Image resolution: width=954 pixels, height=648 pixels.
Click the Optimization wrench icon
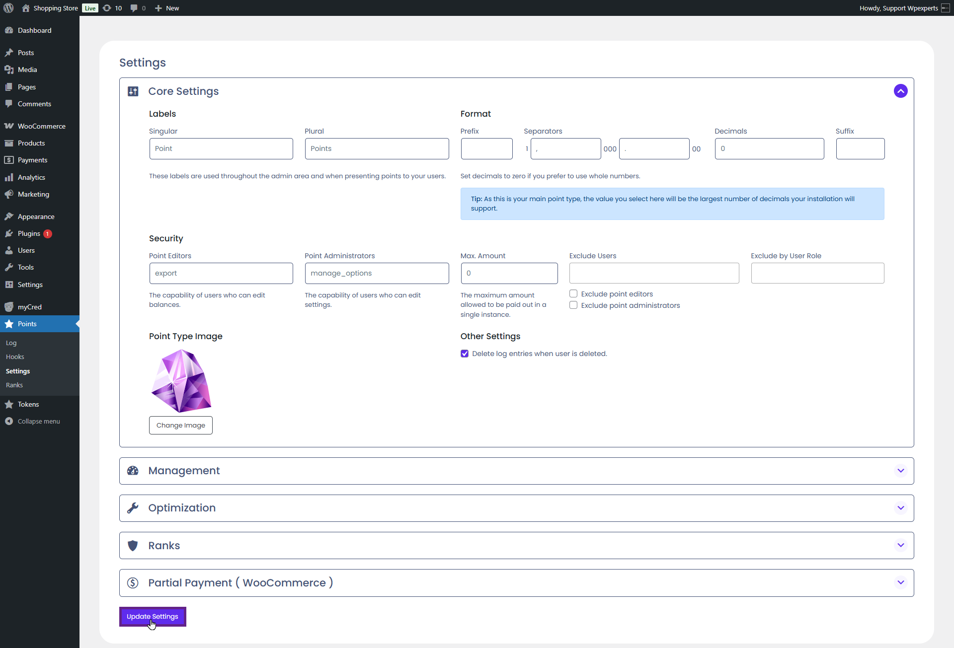133,508
